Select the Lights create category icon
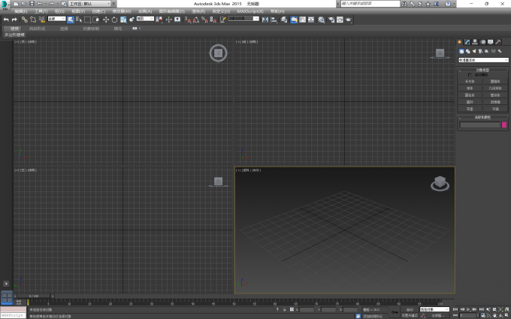 click(x=474, y=51)
